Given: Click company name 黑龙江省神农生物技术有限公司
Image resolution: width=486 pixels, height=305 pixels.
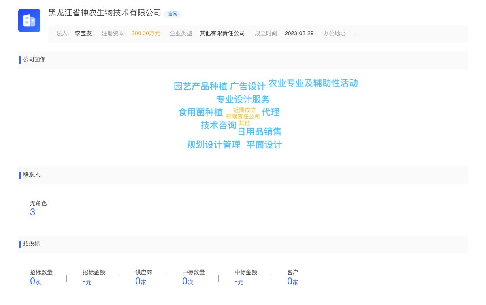Looking at the screenshot, I should [105, 13].
